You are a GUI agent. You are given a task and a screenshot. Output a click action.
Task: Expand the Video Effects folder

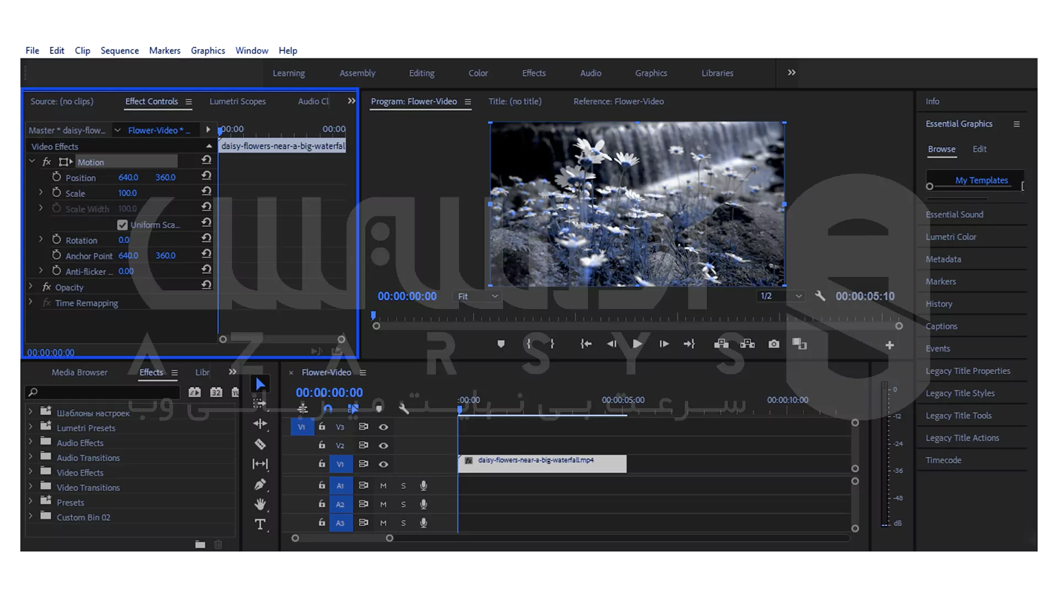coord(31,472)
